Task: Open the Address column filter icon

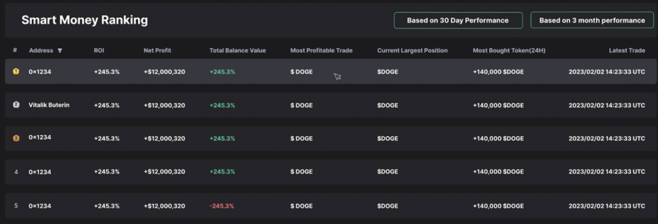Action: pyautogui.click(x=60, y=50)
